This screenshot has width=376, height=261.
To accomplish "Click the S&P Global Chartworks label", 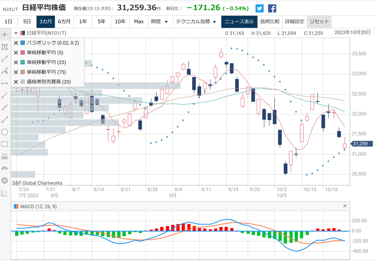I will (37, 183).
